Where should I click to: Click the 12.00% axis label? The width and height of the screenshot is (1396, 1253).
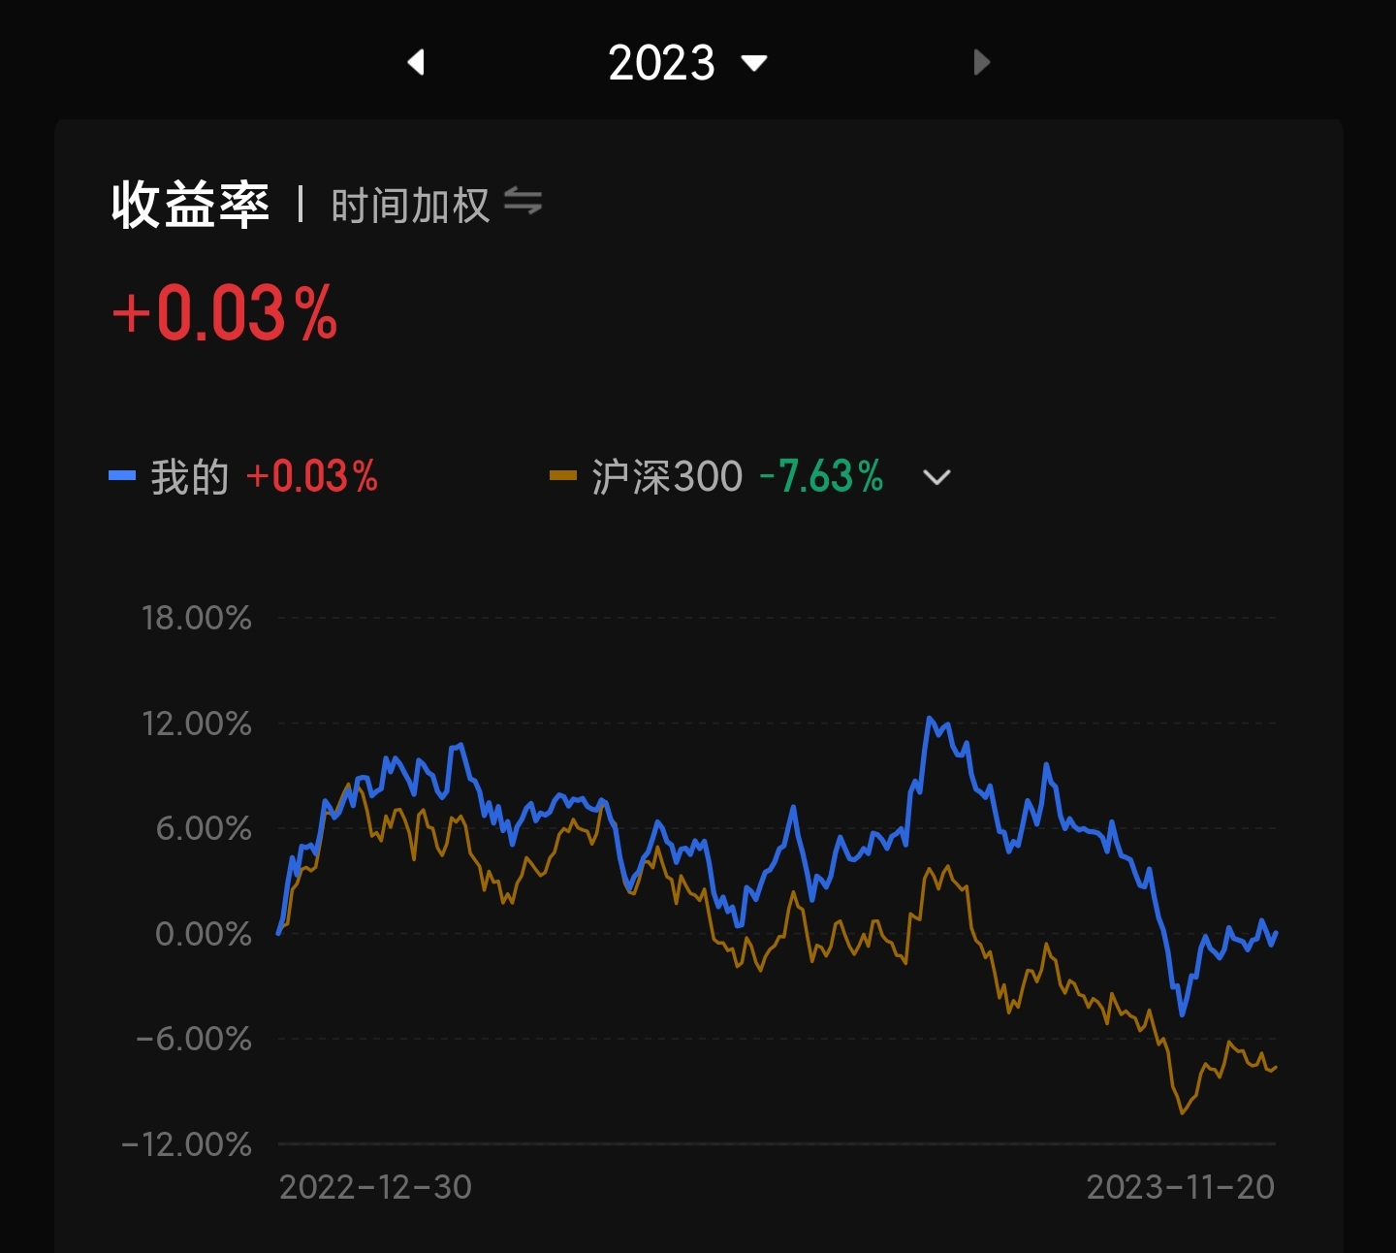point(197,723)
